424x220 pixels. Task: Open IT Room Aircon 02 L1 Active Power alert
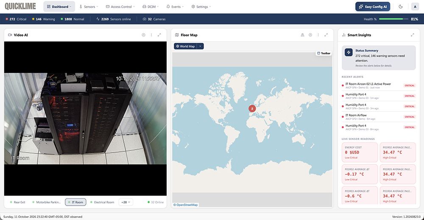tap(379, 85)
